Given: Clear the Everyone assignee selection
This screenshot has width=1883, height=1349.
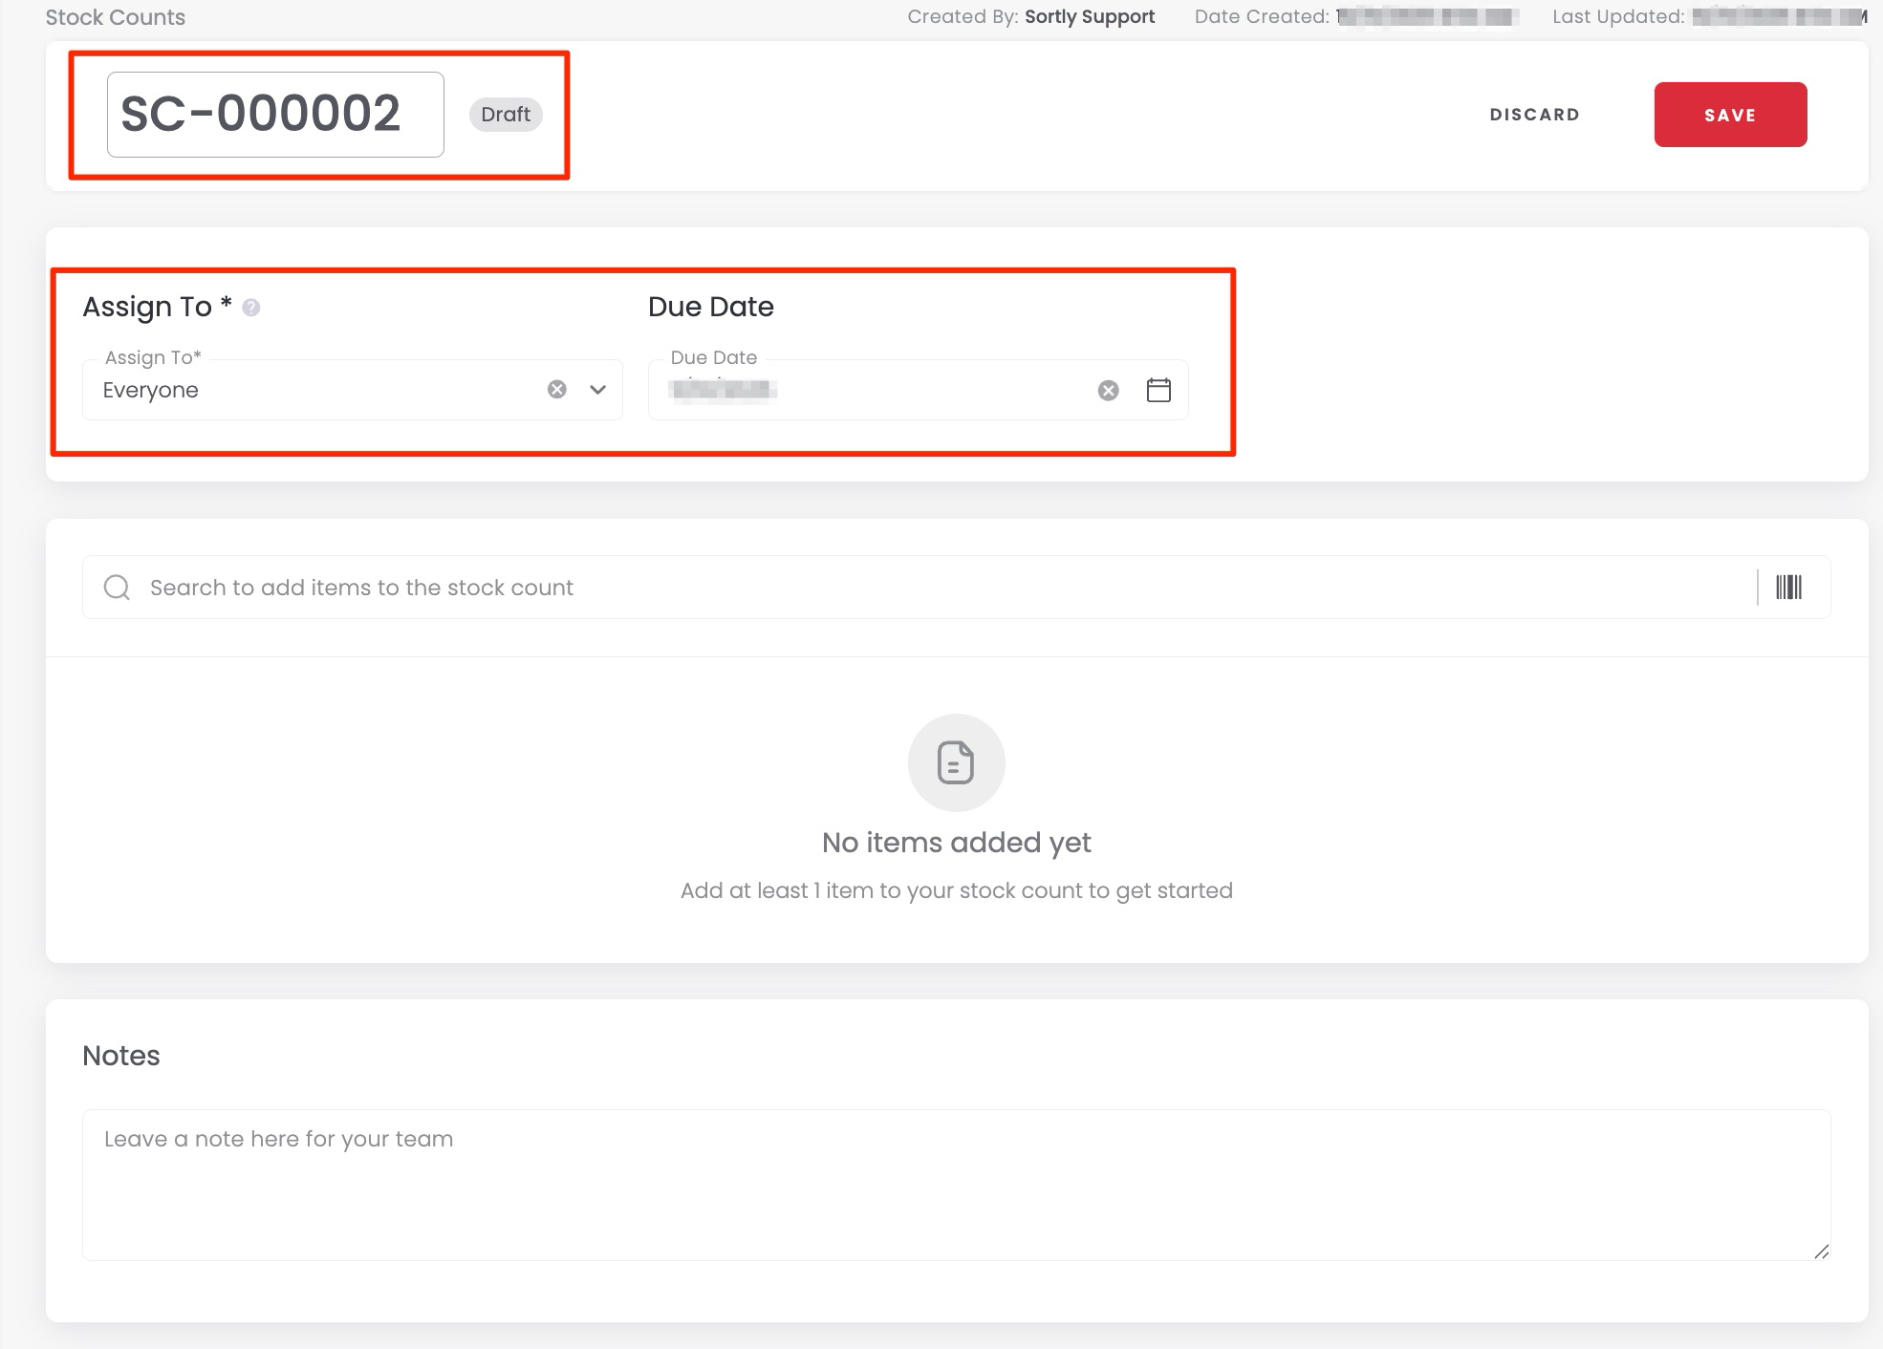Looking at the screenshot, I should 556,389.
